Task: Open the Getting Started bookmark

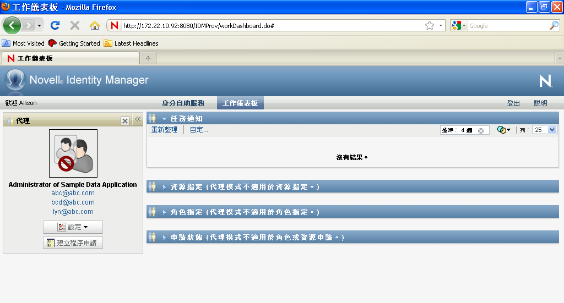Action: coord(74,43)
